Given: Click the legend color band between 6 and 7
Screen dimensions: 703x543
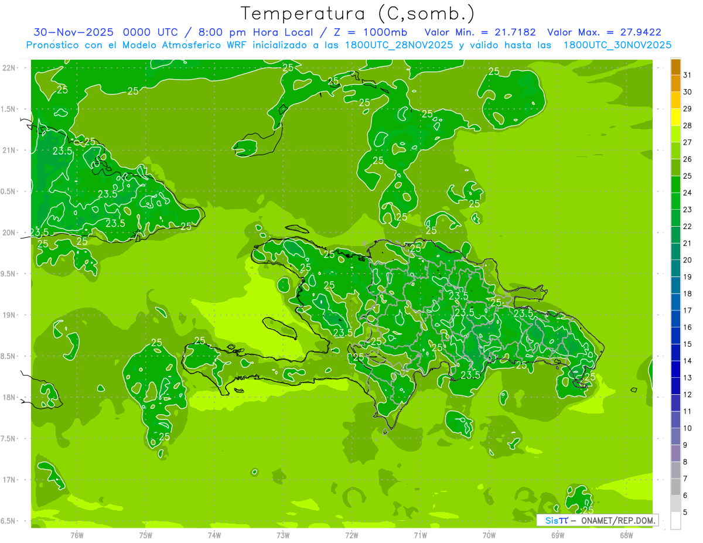Looking at the screenshot, I should [675, 487].
